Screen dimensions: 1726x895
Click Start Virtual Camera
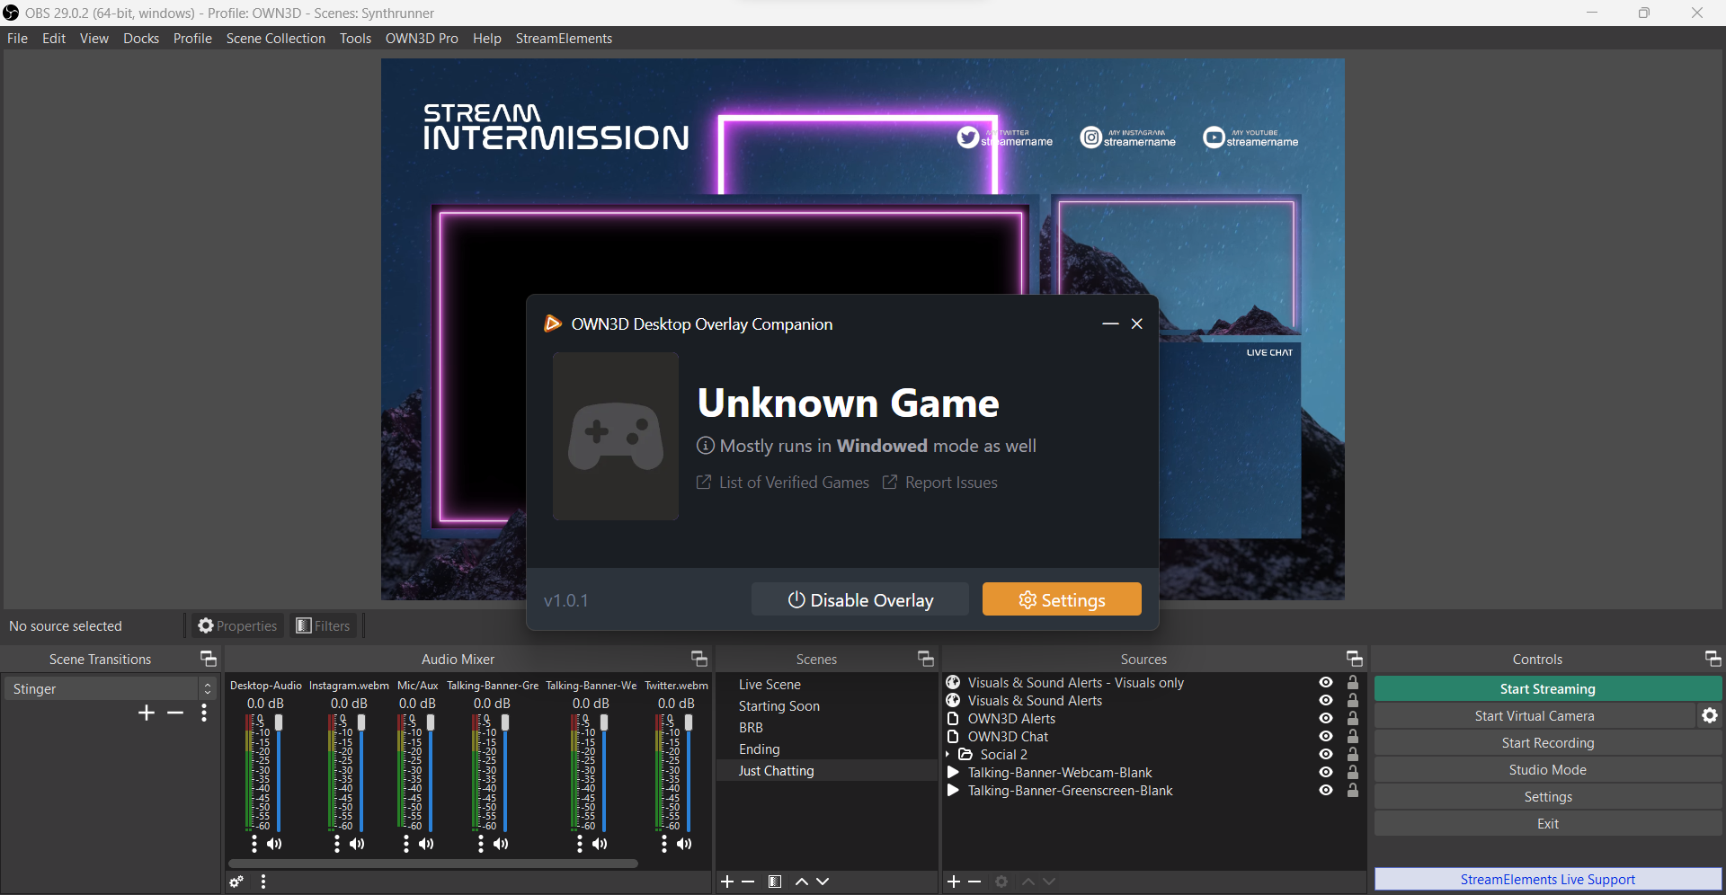click(1534, 715)
